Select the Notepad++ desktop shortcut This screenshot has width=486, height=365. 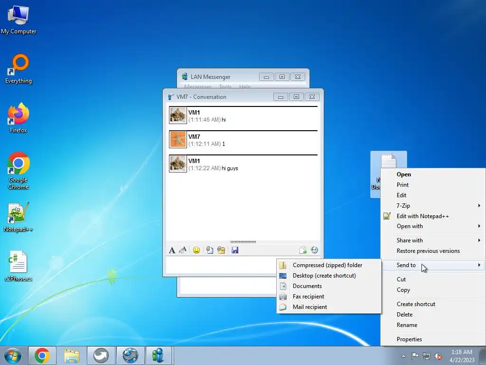tap(18, 217)
